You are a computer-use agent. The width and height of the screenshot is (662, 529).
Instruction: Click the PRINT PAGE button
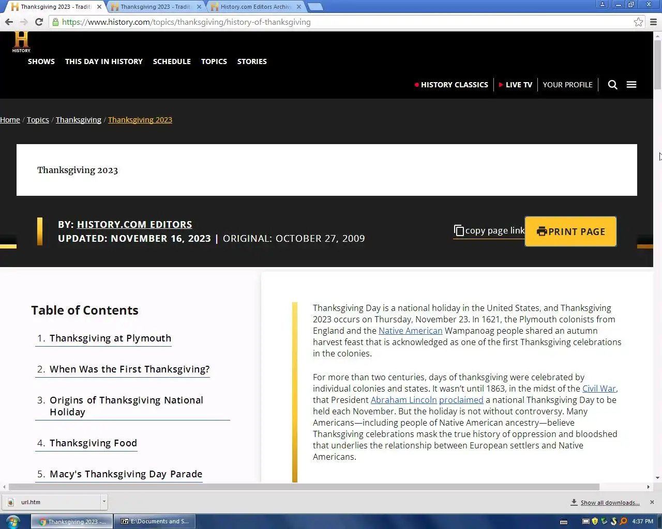pos(570,231)
